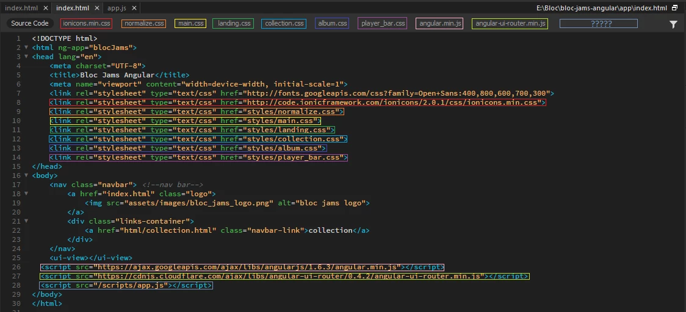The height and width of the screenshot is (312, 686).
Task: Click line number 12 in the gutter
Action: coord(16,140)
